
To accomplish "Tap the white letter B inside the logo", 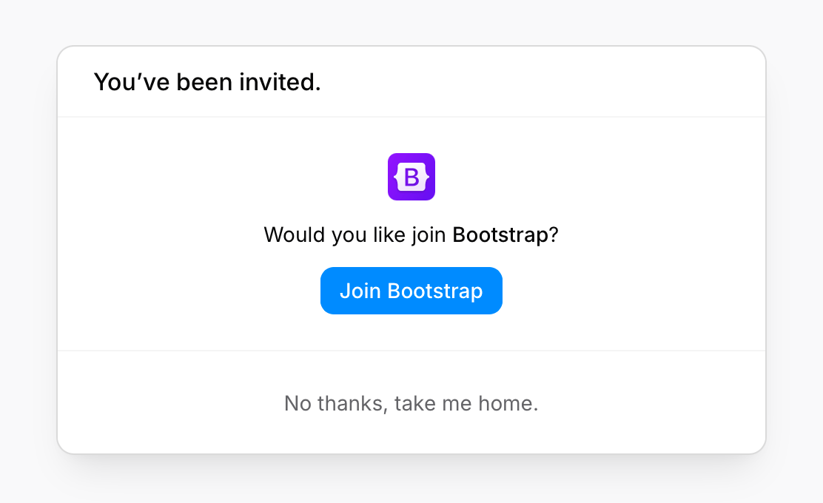I will [x=411, y=178].
